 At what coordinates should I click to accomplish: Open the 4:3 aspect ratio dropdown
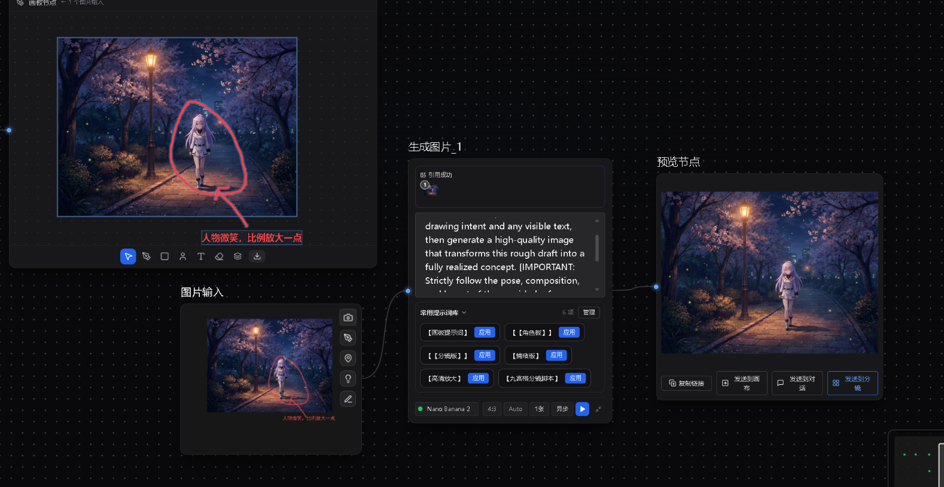(492, 409)
